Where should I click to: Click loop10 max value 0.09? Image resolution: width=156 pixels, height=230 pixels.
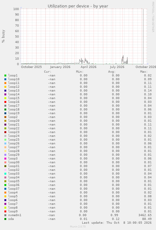click(148, 79)
